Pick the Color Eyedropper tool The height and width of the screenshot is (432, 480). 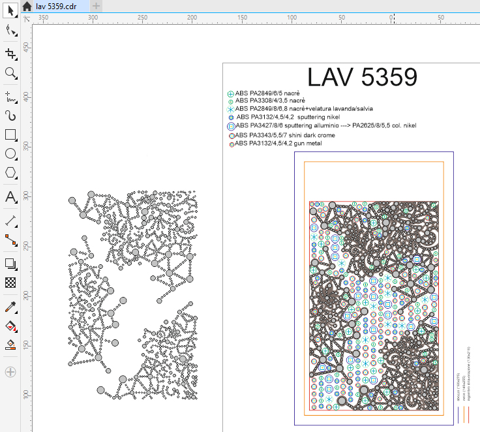pos(10,307)
